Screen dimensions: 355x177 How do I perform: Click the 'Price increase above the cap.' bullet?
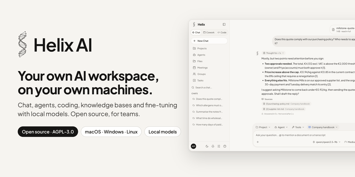click(x=282, y=72)
